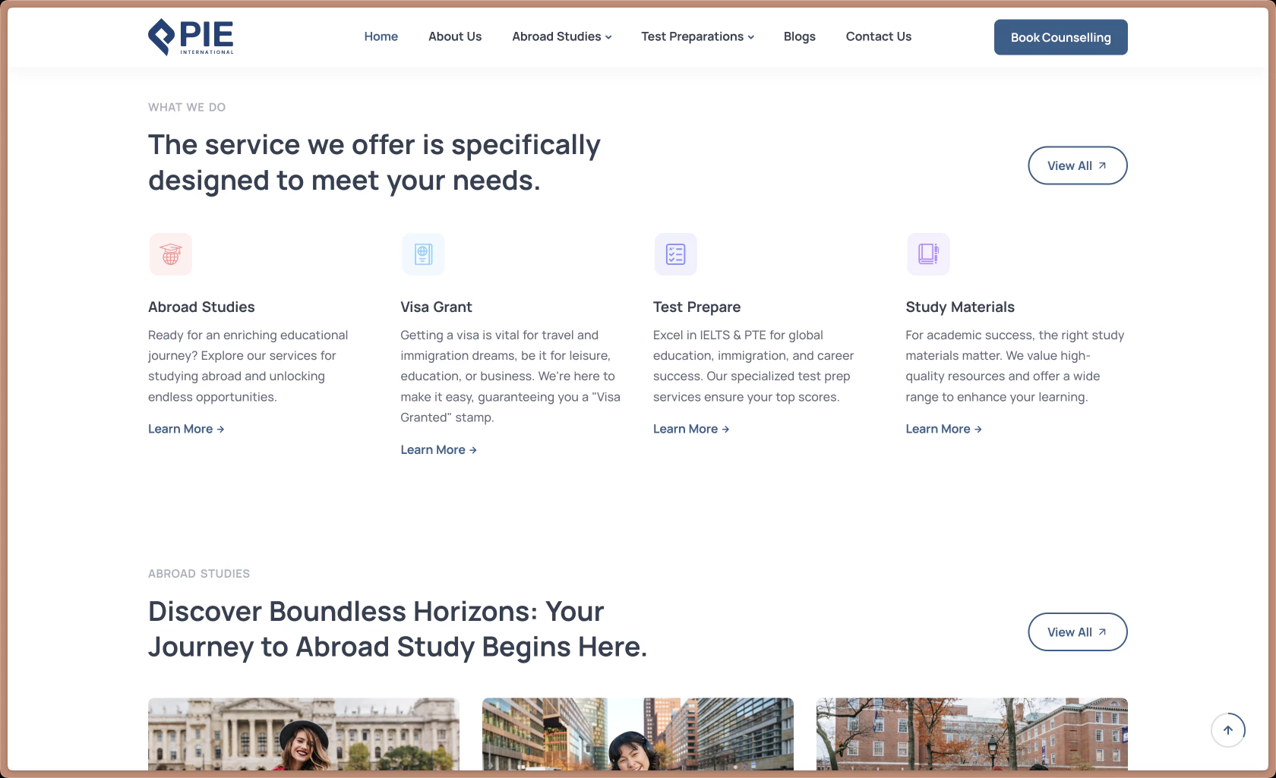Click the arrow next to Learn More under Visa Grant
Image resolution: width=1276 pixels, height=778 pixels.
[472, 449]
